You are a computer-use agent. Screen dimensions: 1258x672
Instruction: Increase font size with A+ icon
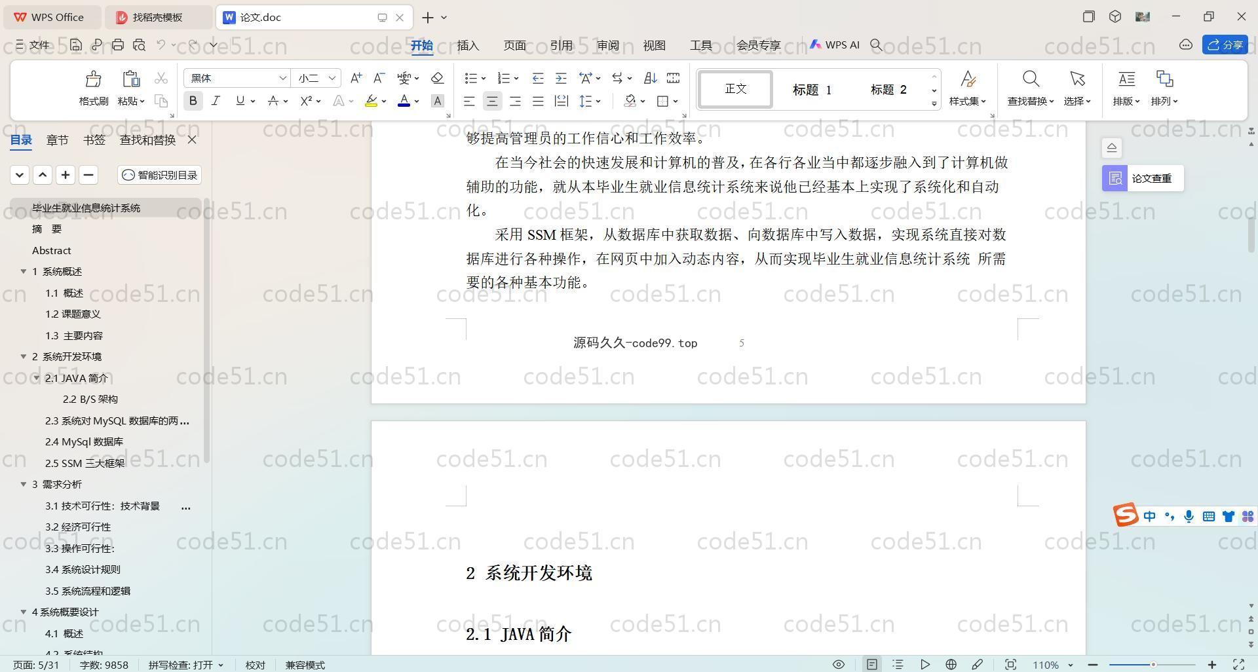[356, 78]
